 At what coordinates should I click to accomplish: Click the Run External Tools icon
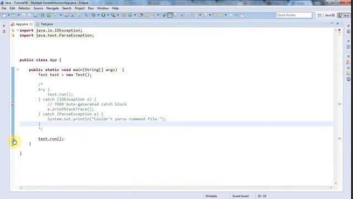pyautogui.click(x=113, y=15)
